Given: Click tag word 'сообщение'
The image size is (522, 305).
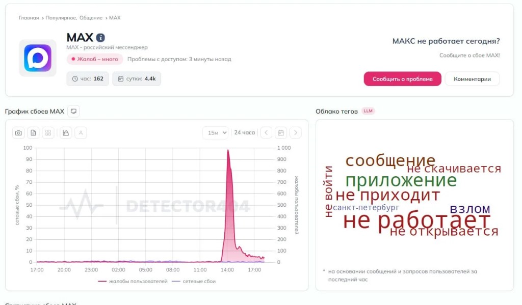Looking at the screenshot, I should [390, 160].
